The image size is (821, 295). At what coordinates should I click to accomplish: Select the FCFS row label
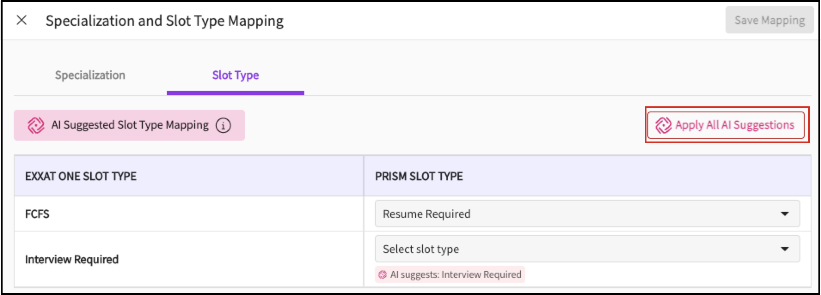37,214
